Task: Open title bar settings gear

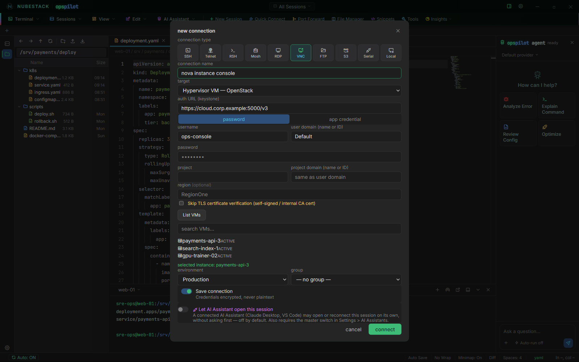Action: pyautogui.click(x=521, y=7)
